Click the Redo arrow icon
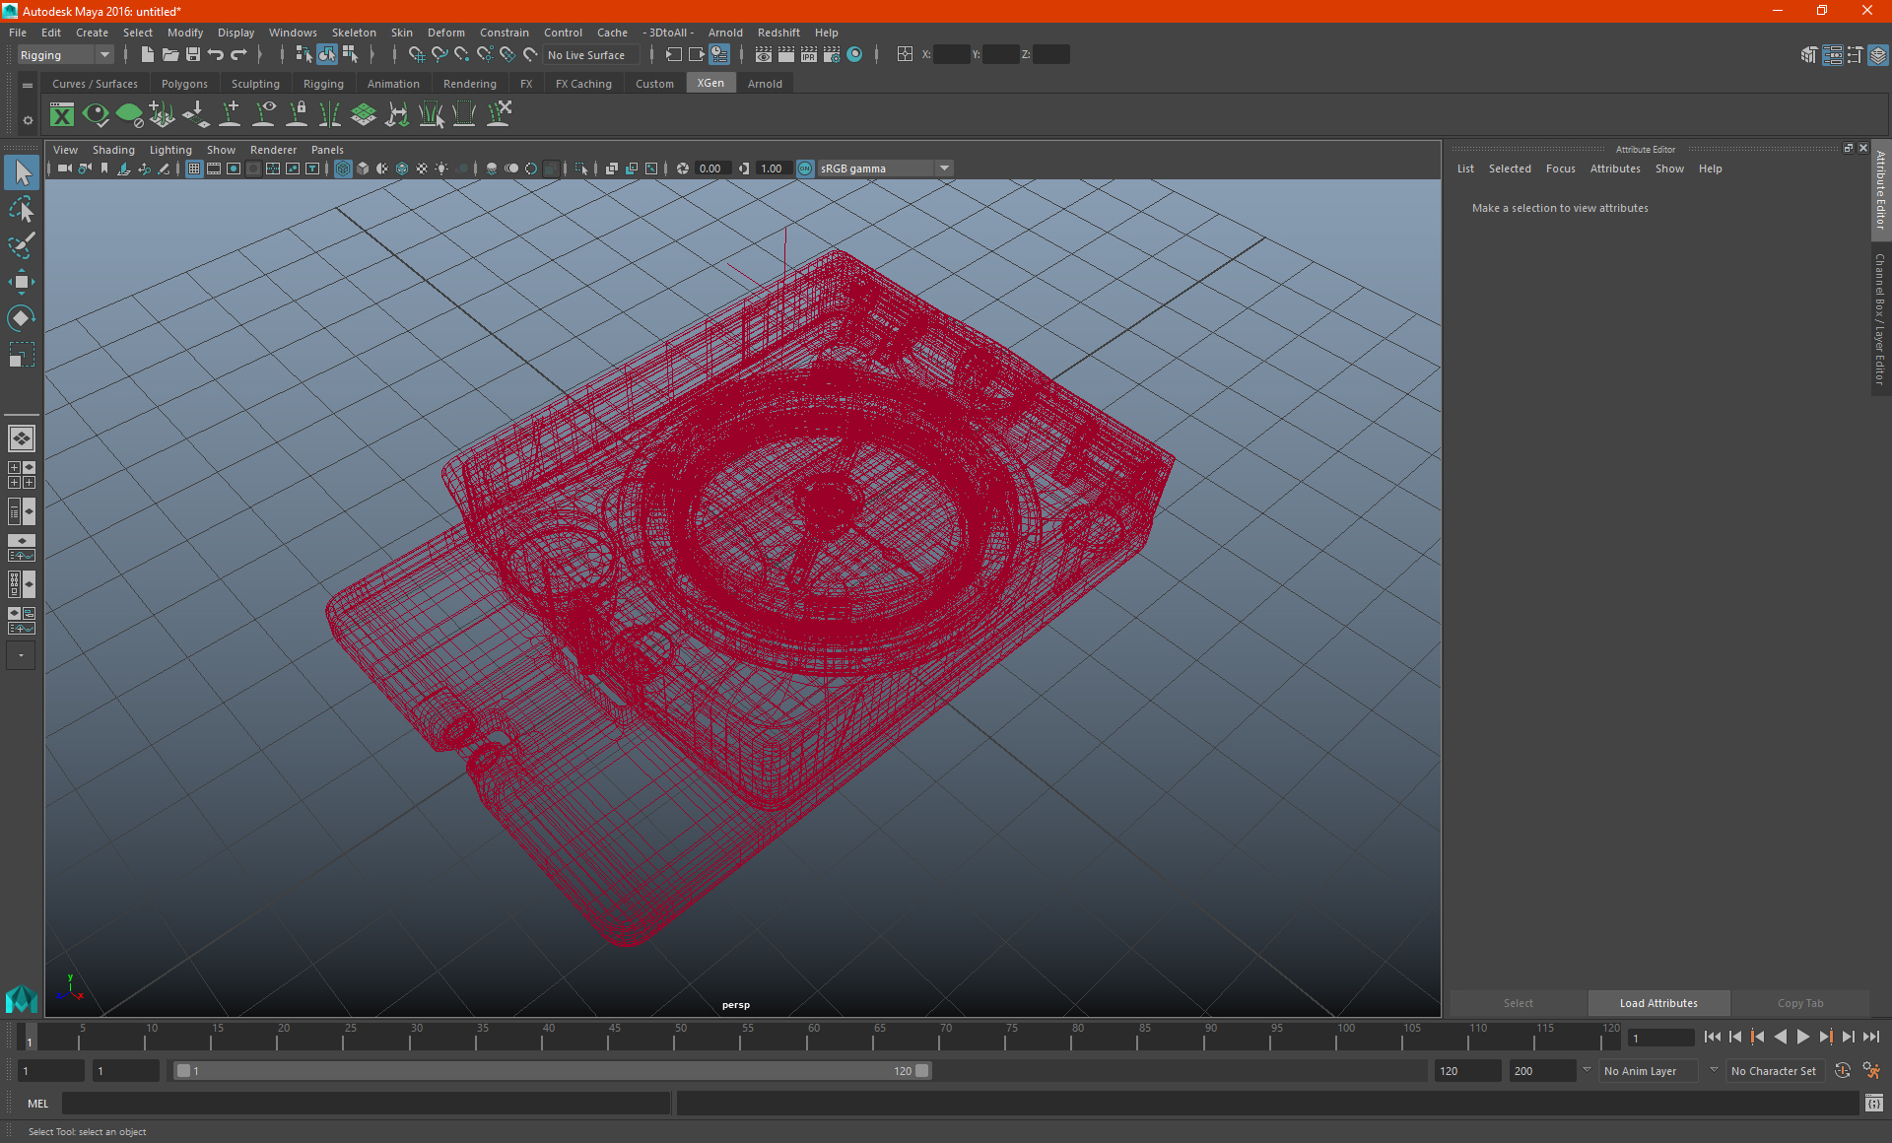 (238, 55)
